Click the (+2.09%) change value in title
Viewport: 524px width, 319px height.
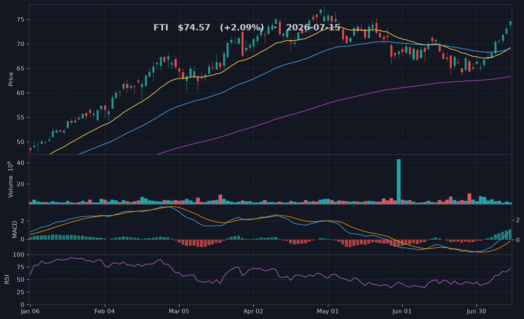pyautogui.click(x=242, y=28)
